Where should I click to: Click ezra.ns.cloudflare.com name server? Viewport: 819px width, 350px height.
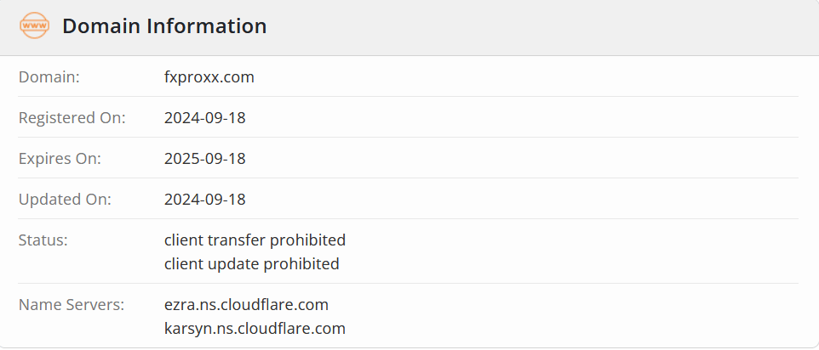[x=247, y=305]
